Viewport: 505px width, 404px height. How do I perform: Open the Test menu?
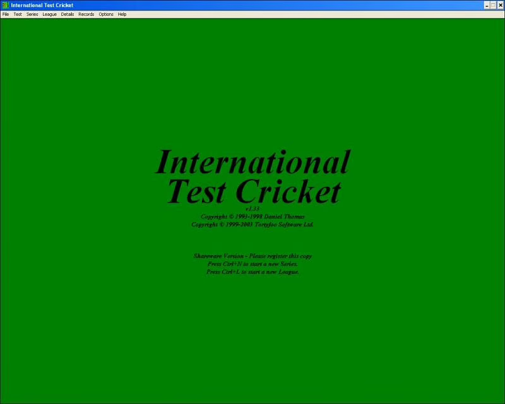(x=18, y=14)
